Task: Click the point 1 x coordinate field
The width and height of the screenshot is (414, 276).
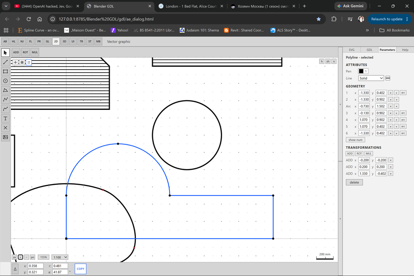Action: (x=364, y=93)
